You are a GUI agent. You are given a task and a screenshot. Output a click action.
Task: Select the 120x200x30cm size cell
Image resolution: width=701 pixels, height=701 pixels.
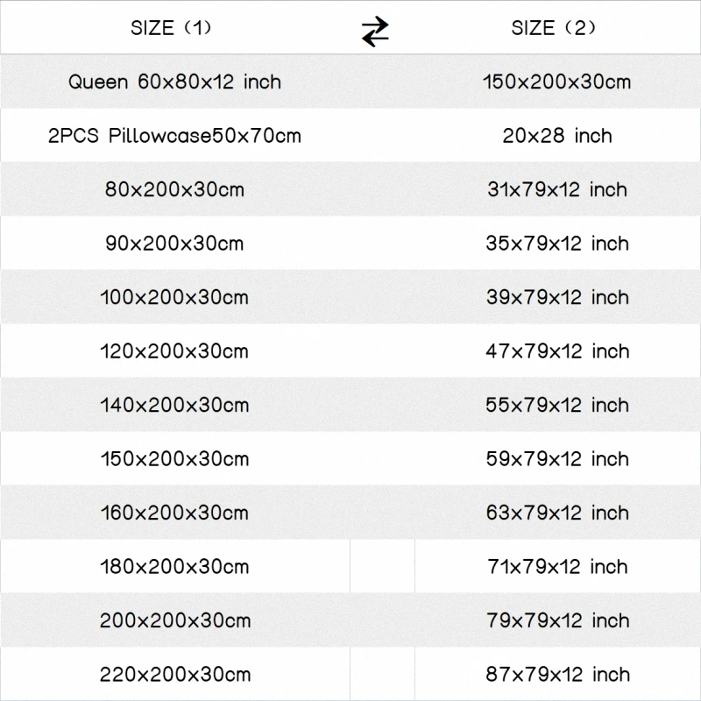pyautogui.click(x=175, y=351)
